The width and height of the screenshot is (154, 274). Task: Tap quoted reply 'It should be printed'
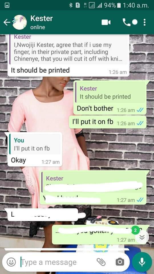111,92
